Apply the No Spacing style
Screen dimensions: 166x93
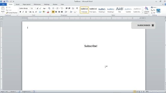coord(93,10)
